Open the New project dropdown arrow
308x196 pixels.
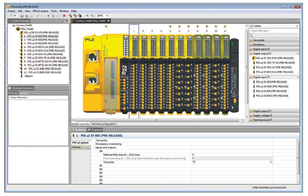(15, 16)
